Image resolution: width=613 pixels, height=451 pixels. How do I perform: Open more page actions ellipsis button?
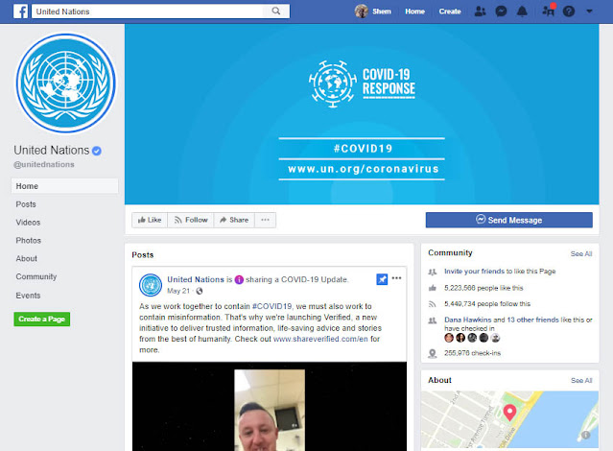click(x=265, y=220)
